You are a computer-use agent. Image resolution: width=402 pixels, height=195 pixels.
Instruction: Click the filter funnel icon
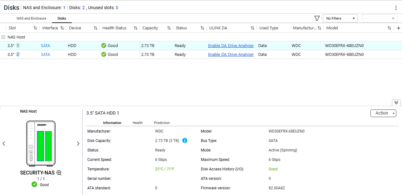[317, 18]
